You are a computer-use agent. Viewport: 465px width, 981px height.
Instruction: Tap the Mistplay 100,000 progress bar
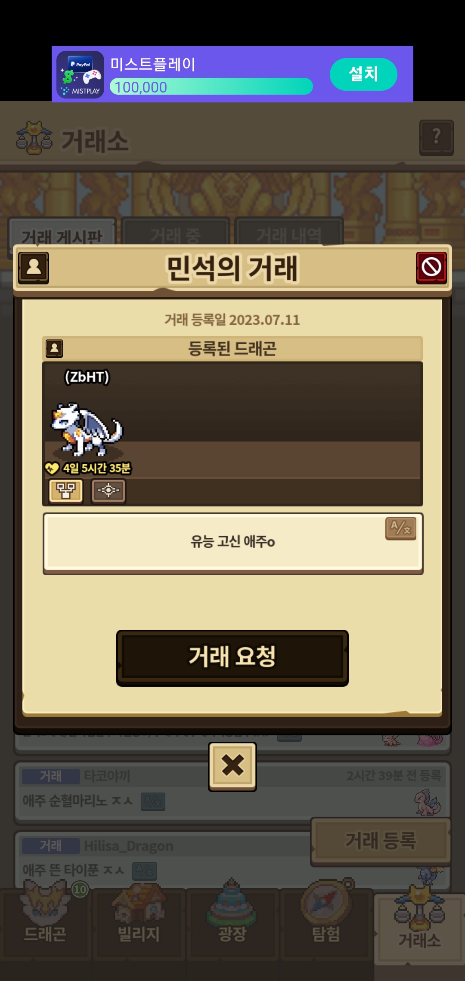coord(211,86)
